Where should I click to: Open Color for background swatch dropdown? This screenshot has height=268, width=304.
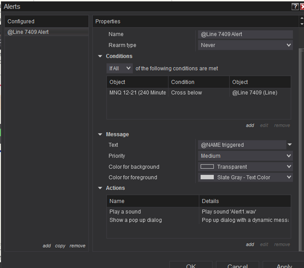click(246, 167)
